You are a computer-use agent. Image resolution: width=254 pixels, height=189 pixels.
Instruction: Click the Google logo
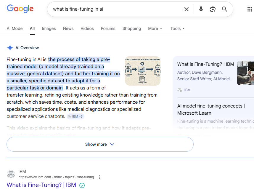(20, 9)
